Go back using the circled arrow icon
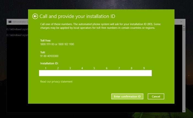Image resolution: width=193 pixels, height=118 pixels. pos(35,16)
